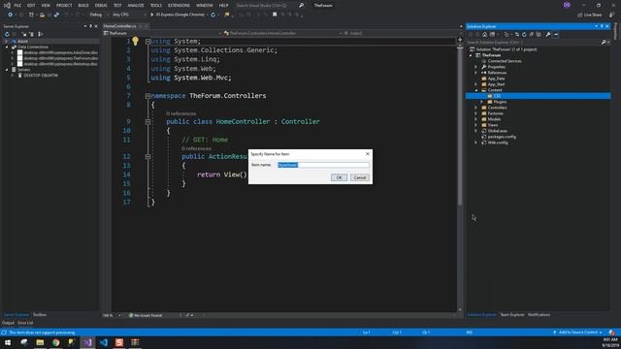Image resolution: width=621 pixels, height=349 pixels.
Task: Open the FILE menu
Action: pos(17,5)
